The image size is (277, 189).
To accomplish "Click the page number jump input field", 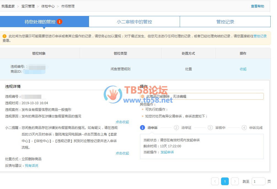I will (258, 181).
